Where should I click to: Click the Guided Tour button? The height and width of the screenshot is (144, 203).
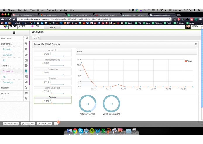click(x=28, y=124)
